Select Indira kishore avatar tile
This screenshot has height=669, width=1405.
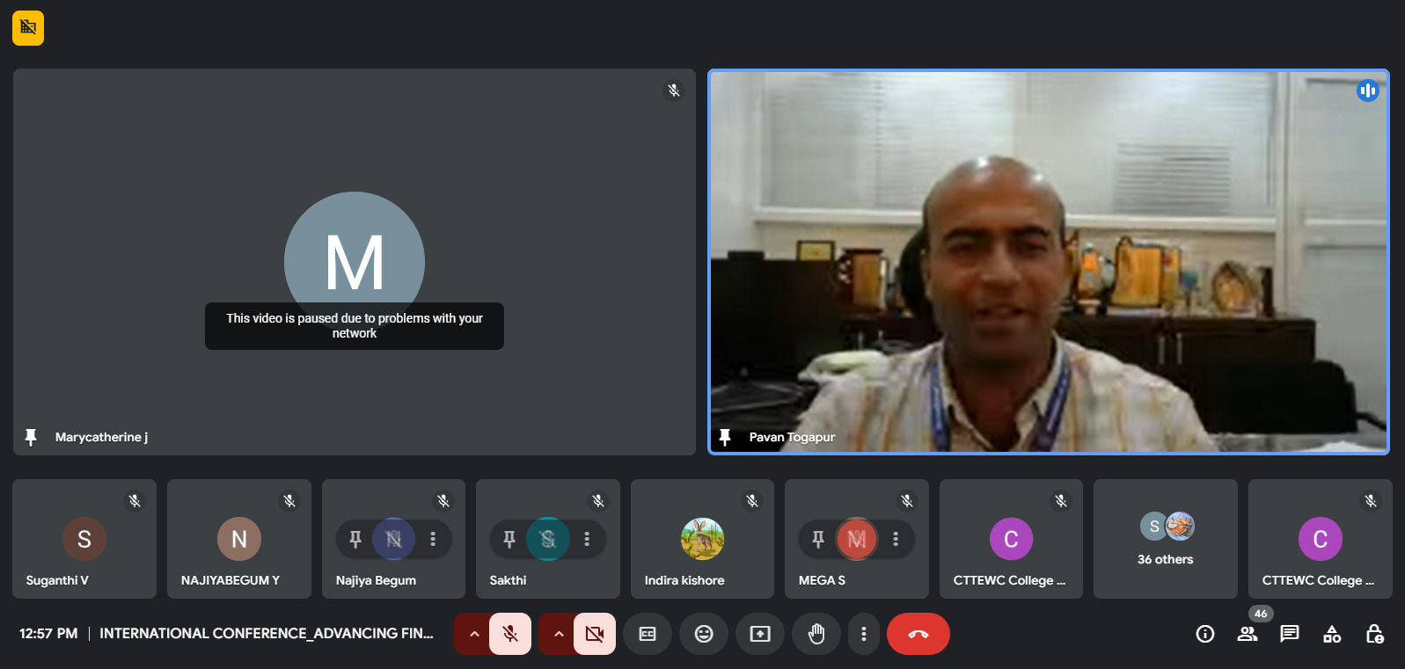click(x=702, y=539)
